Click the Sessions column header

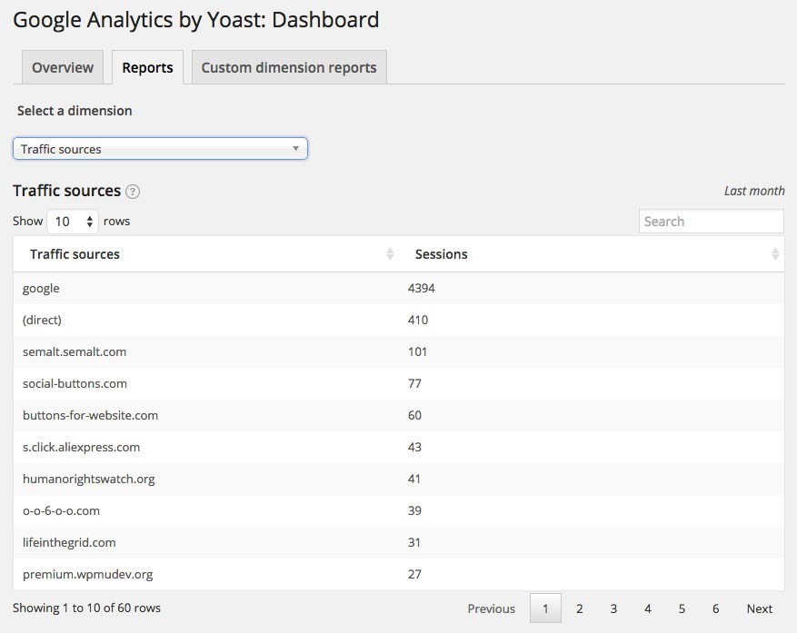click(592, 254)
